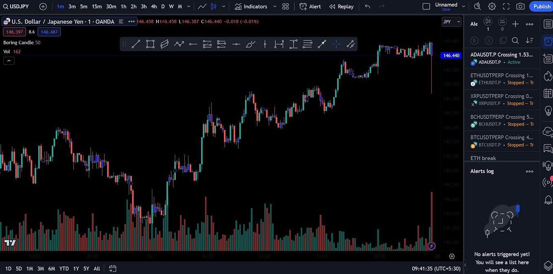Open the Hotlists flame icon in right sidebar

548,76
